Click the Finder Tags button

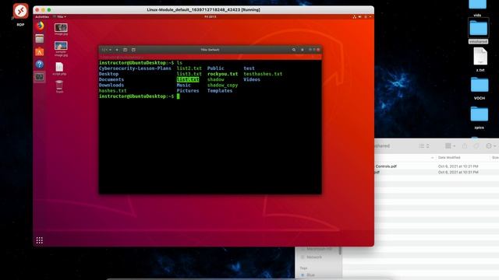tap(476, 145)
